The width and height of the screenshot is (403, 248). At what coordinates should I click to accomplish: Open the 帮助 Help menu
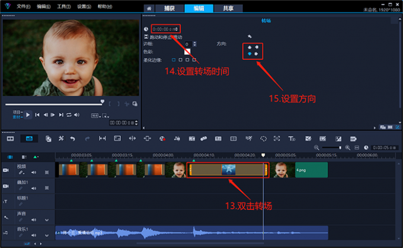point(105,7)
